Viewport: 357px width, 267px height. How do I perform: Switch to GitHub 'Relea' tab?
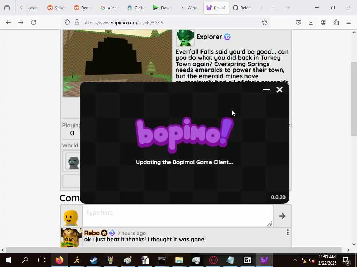242,8
